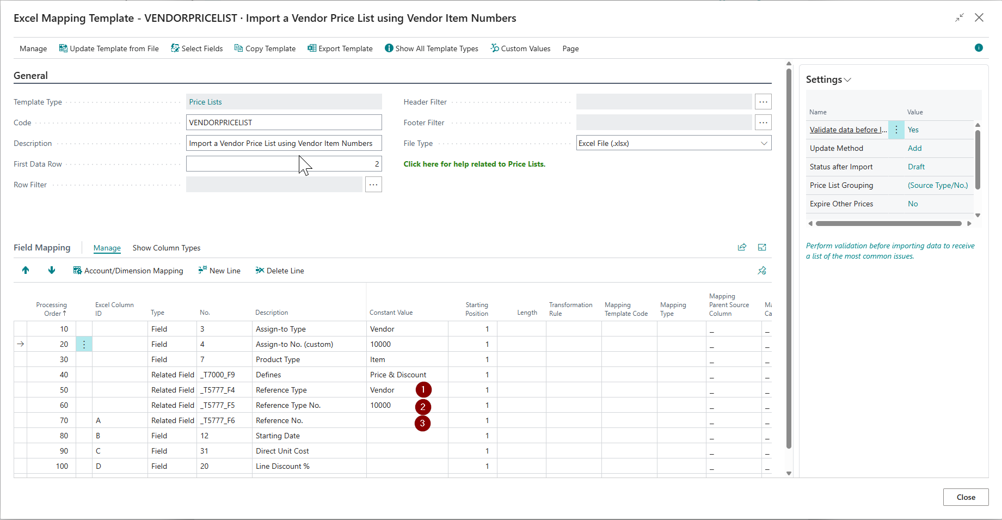Click Reference Type No. description cell
This screenshot has width=1002, height=520.
pyautogui.click(x=309, y=405)
